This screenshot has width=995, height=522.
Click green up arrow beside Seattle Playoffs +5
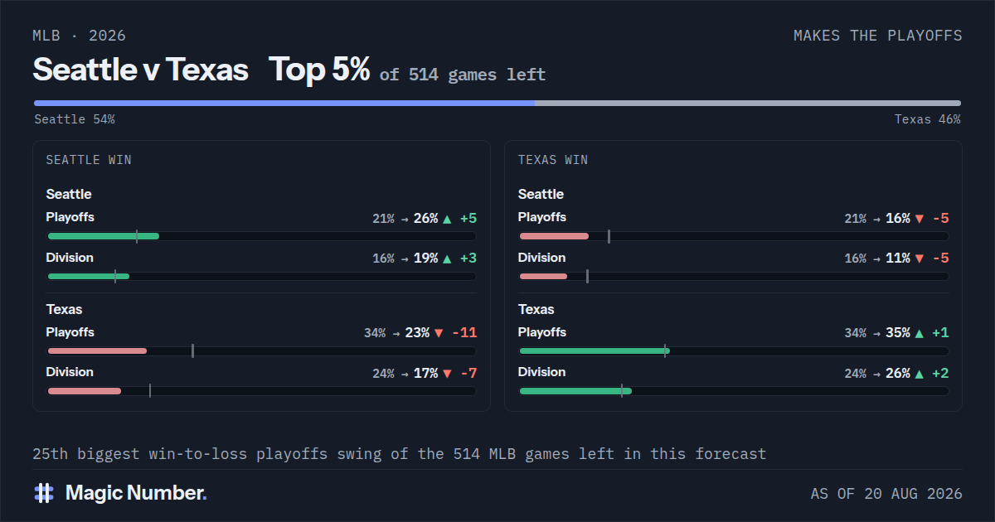tap(448, 219)
